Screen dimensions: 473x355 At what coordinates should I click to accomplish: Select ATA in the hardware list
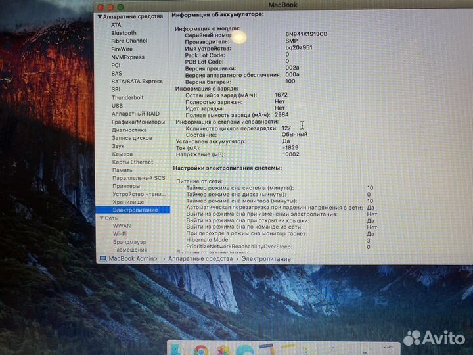point(116,25)
